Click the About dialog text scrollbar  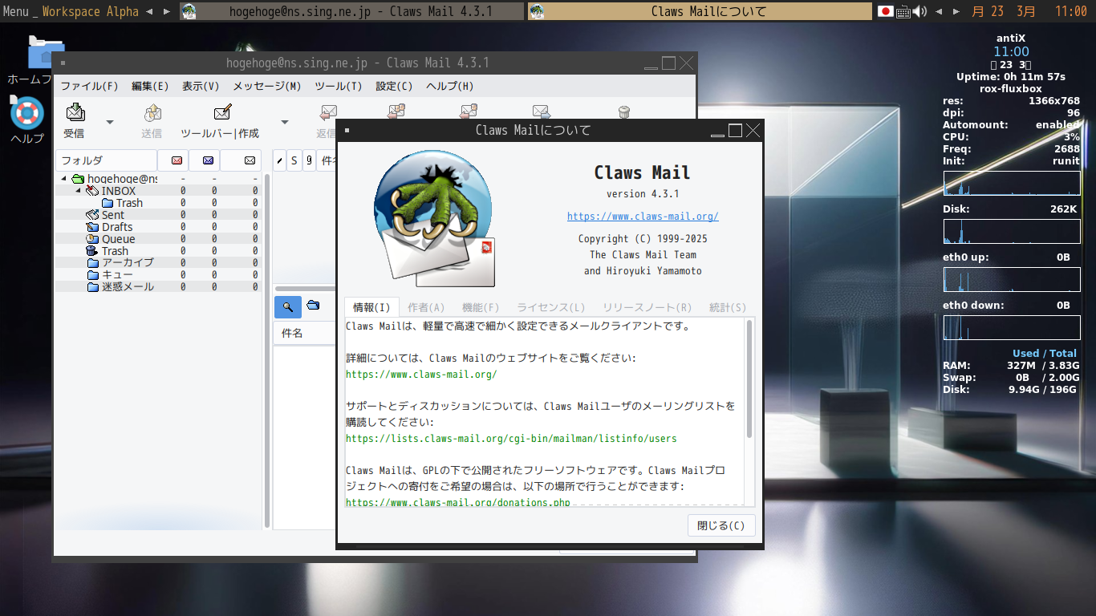[x=749, y=379]
